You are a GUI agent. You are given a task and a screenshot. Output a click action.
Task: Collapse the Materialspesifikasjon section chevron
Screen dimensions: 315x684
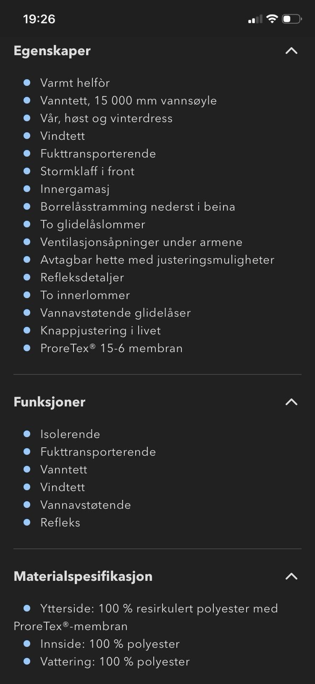(x=291, y=576)
